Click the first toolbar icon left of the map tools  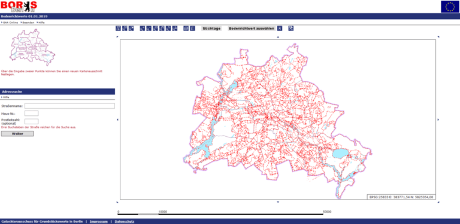[x=118, y=28]
